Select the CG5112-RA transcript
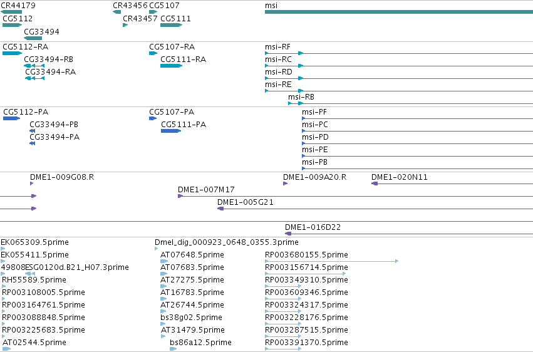Image resolution: width=533 pixels, height=352 pixels. [13, 53]
